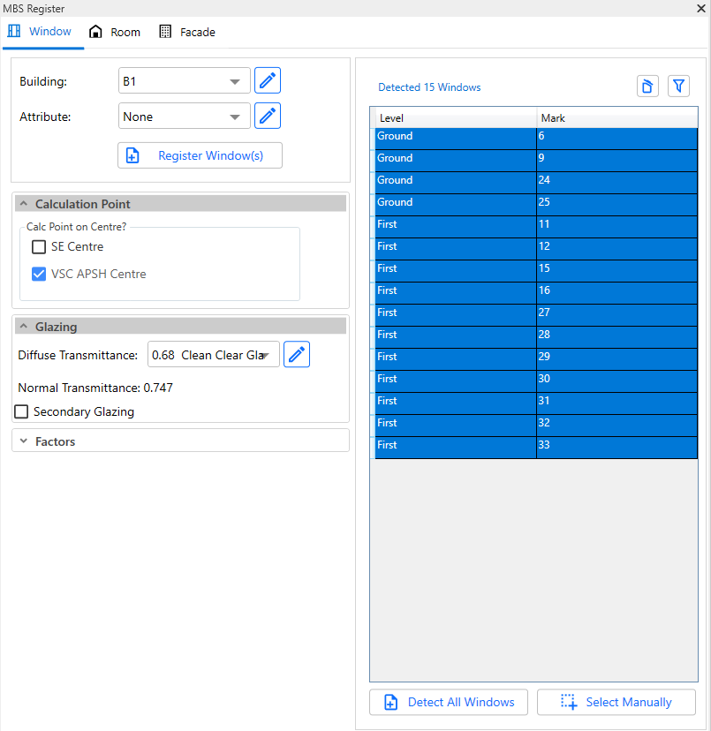Select the Facade tab icon
The image size is (711, 731).
pyautogui.click(x=165, y=31)
